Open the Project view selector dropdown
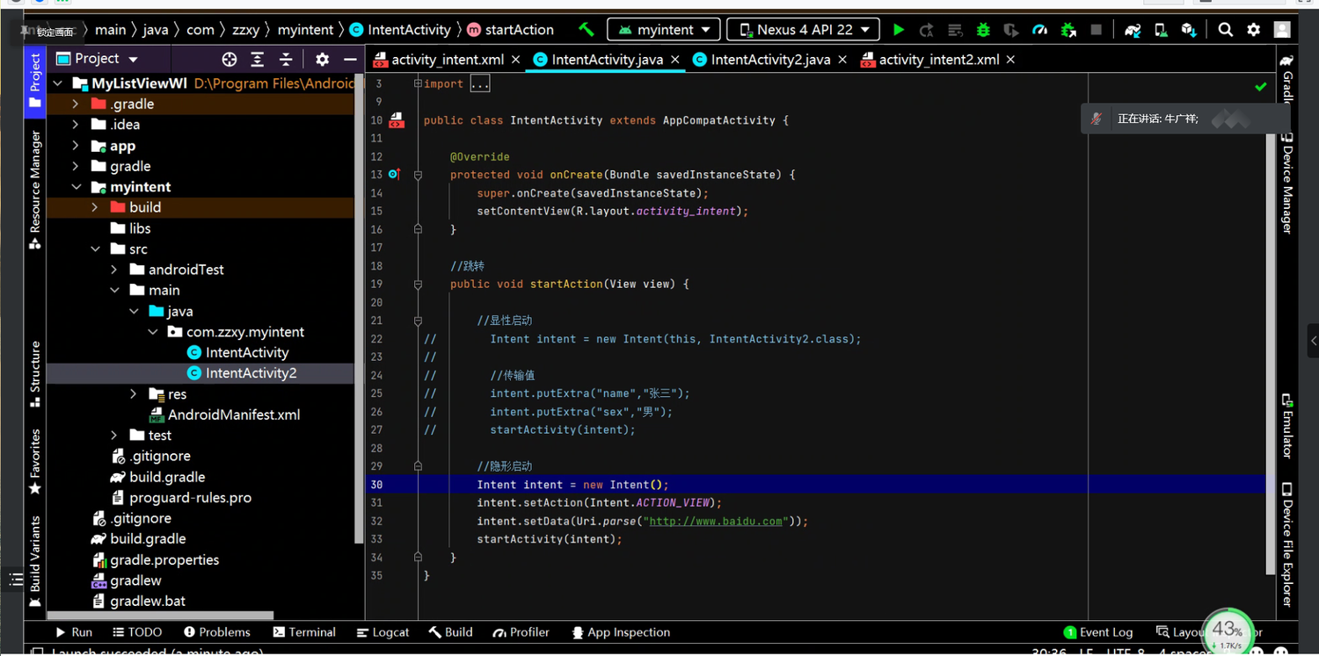The height and width of the screenshot is (656, 1319). coord(97,59)
